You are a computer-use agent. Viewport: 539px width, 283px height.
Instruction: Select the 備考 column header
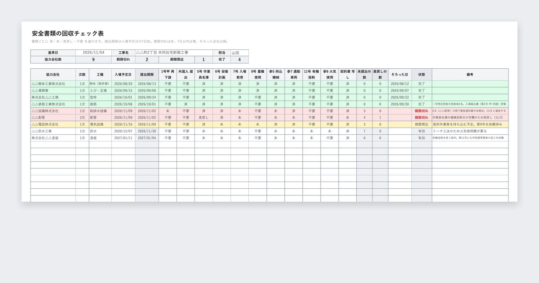tap(470, 74)
